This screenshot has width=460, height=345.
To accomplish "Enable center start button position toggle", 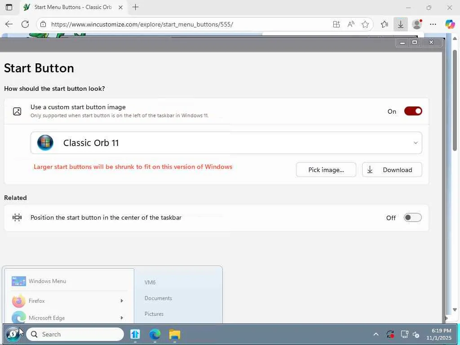I will pos(412,218).
